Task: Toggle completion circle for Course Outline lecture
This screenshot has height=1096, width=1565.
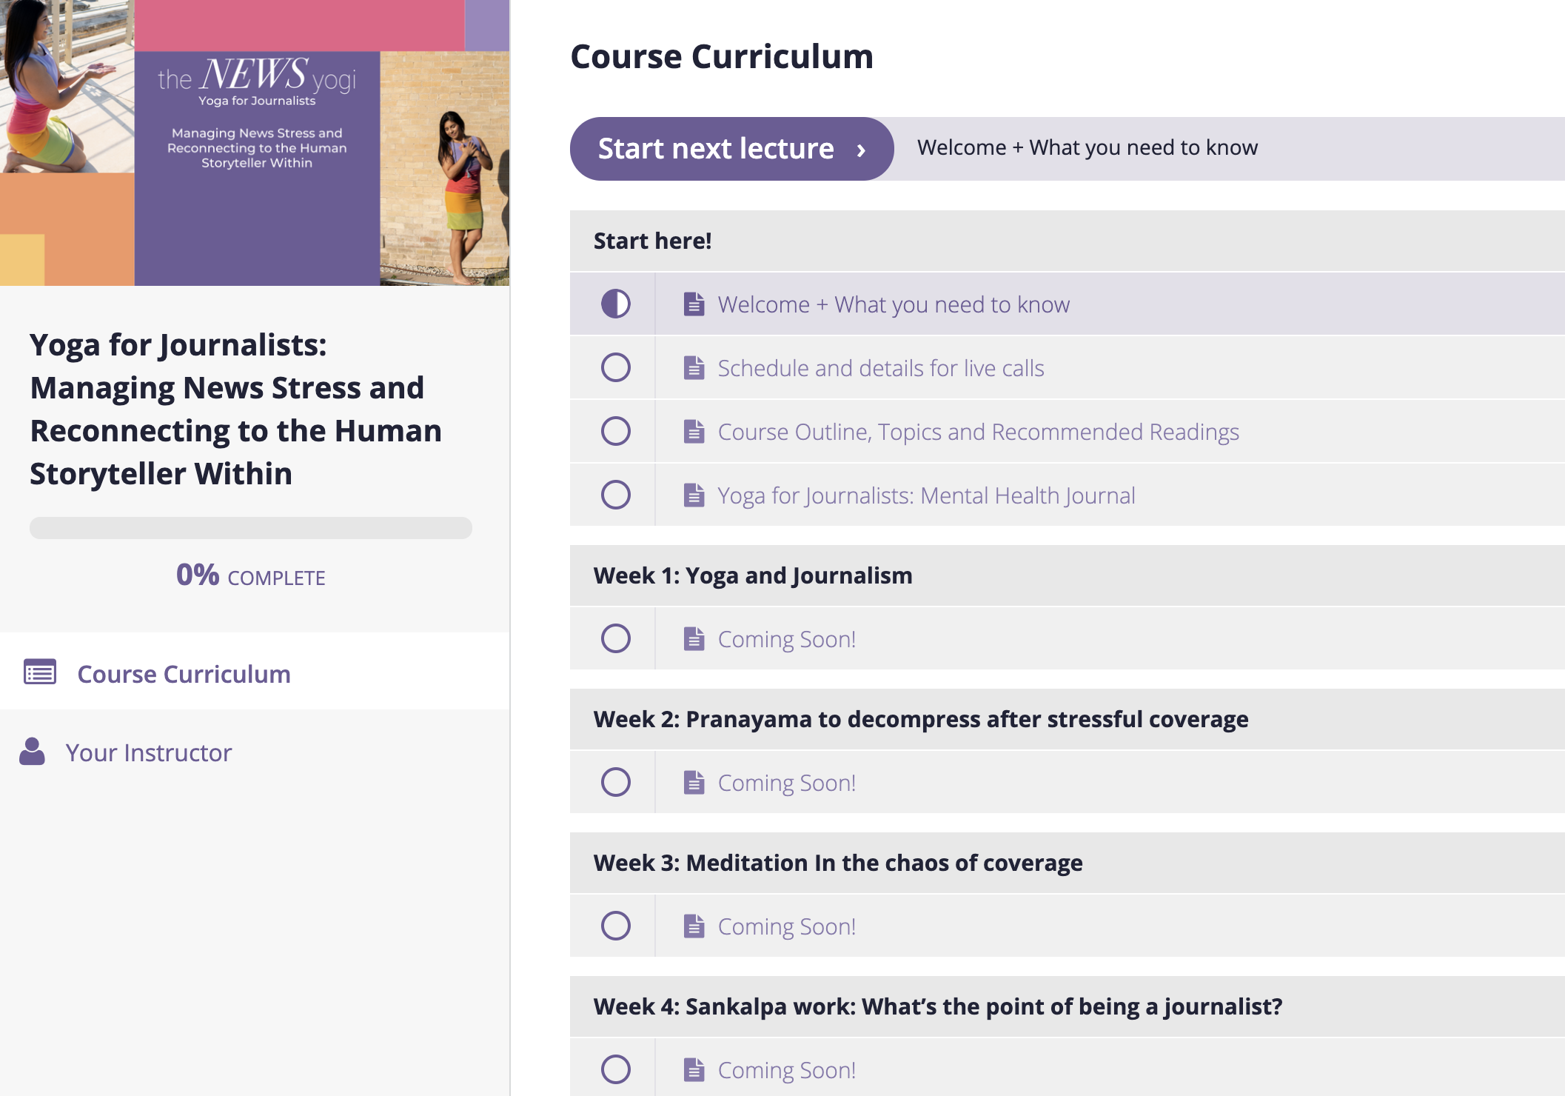Action: pos(615,431)
